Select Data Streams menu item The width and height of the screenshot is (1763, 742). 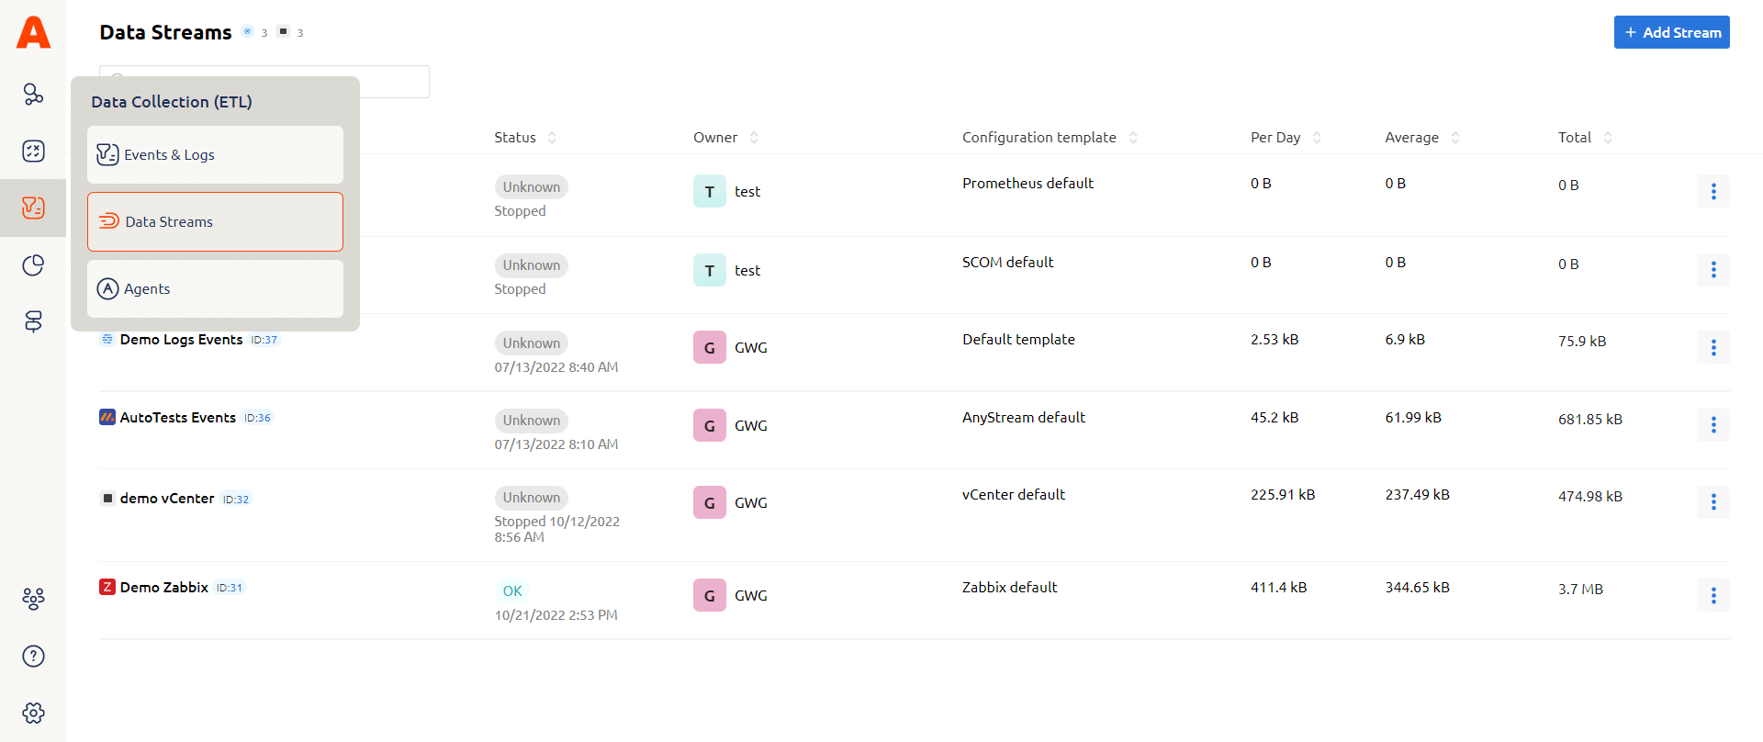coord(215,221)
